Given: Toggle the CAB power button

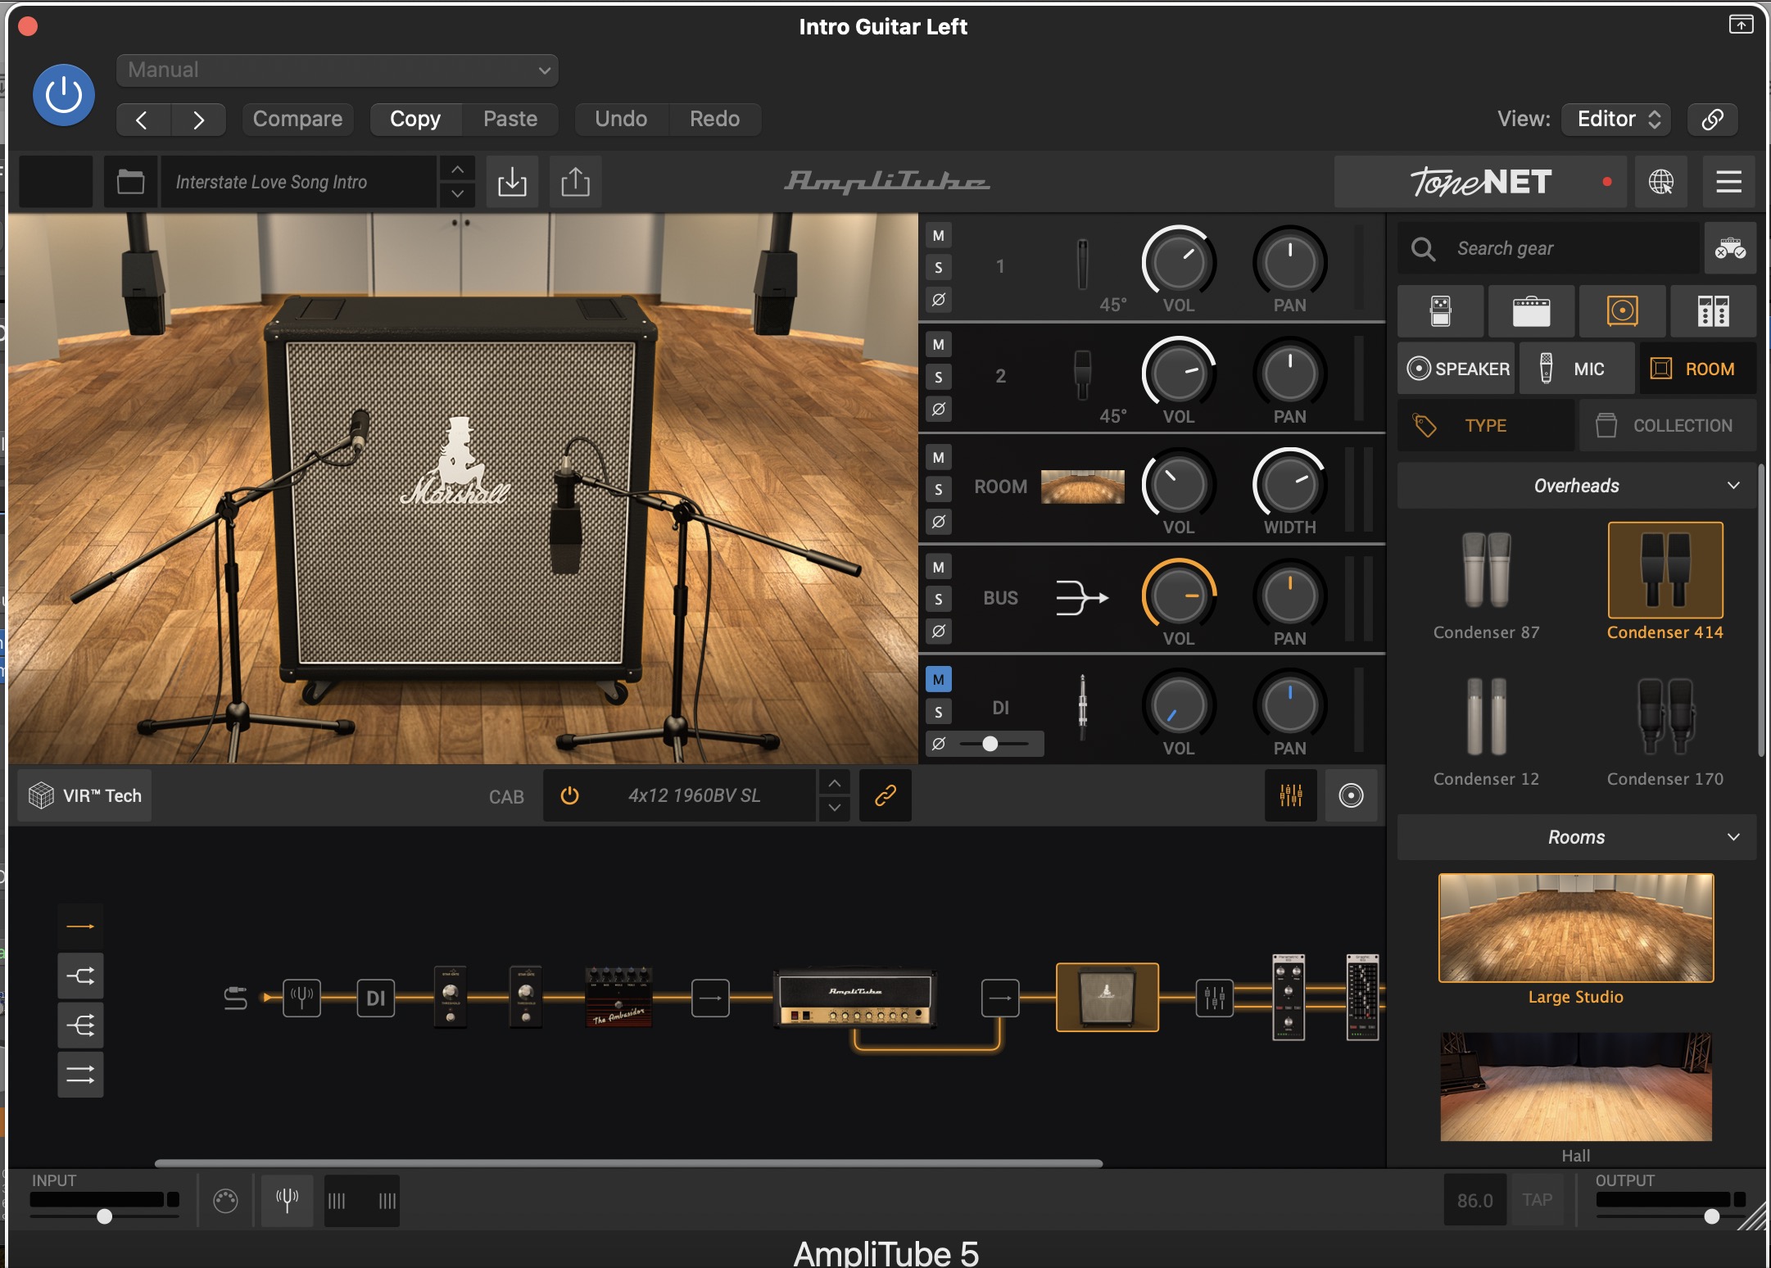Looking at the screenshot, I should click(x=569, y=795).
